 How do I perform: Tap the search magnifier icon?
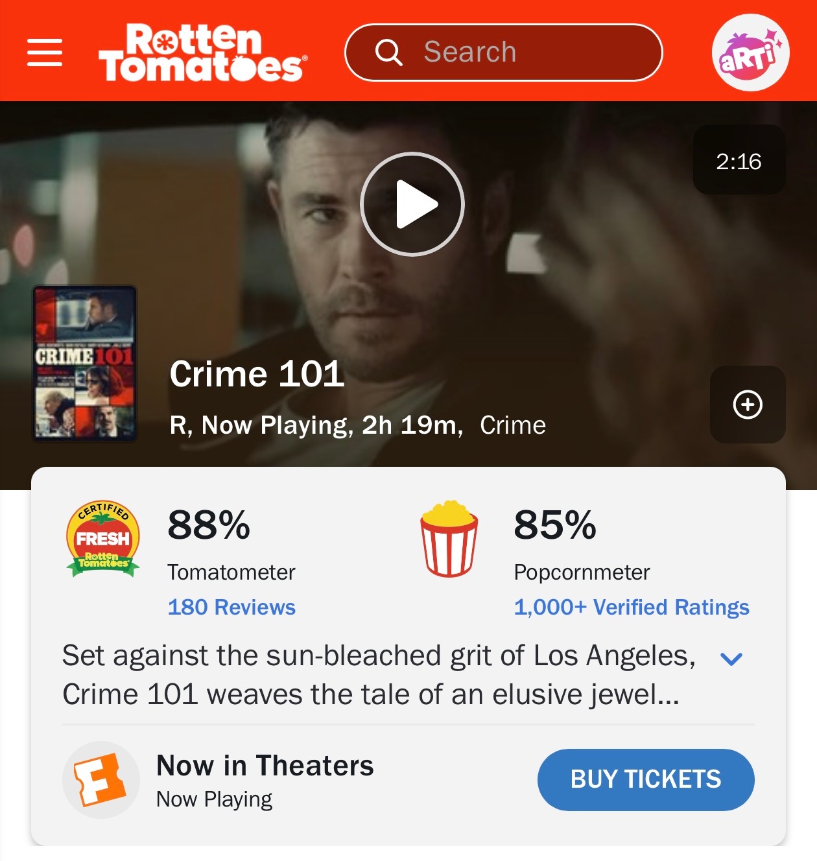pos(388,53)
